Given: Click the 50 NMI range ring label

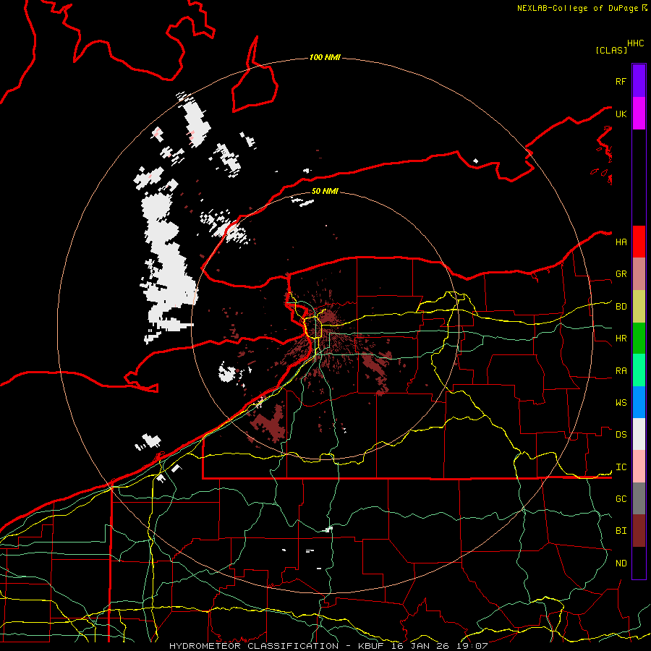Looking at the screenshot, I should coord(325,191).
